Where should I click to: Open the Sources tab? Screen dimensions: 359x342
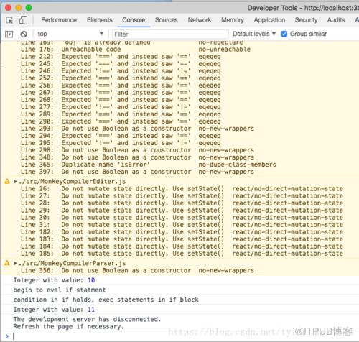[167, 20]
